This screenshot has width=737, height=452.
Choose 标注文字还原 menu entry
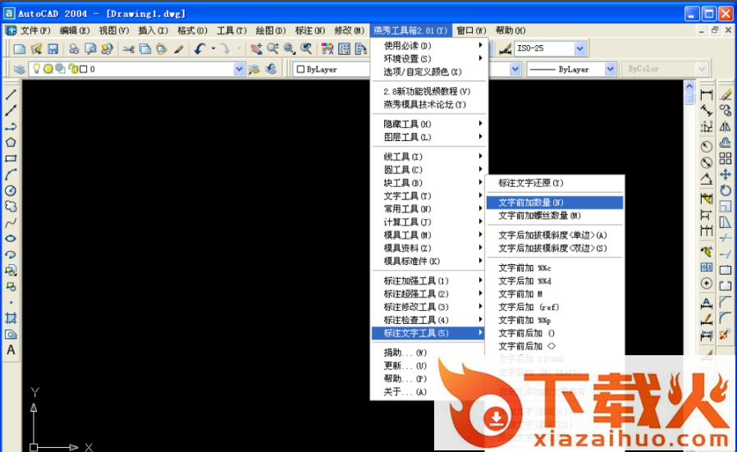555,183
